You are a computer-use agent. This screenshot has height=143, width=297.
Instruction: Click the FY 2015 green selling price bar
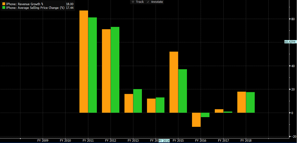(183, 91)
